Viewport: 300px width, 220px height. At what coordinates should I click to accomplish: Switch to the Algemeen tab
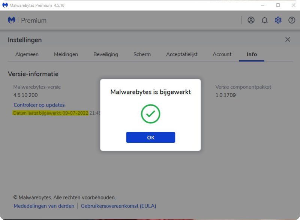point(27,54)
